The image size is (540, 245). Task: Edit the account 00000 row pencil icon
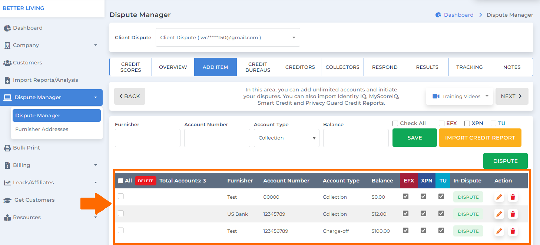499,197
